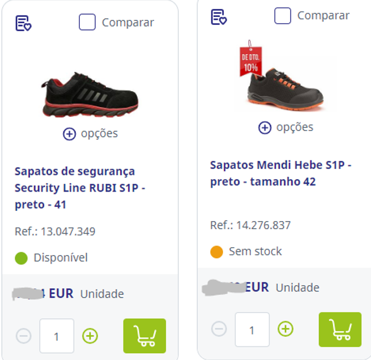371x360 pixels.
Task: Add RUBI S1P shoes to wishlist
Action: pos(23,23)
